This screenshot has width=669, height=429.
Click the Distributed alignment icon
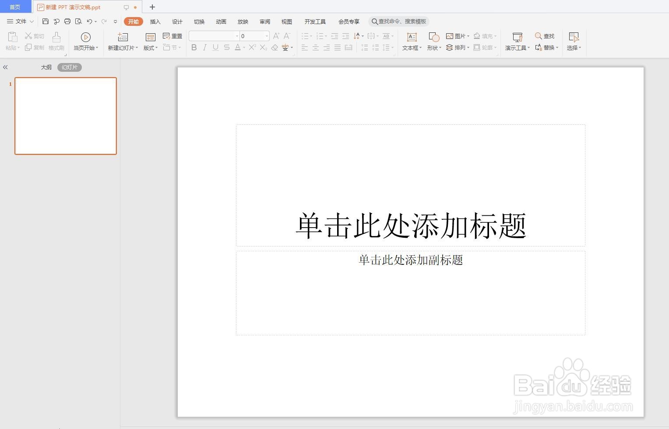tap(349, 47)
